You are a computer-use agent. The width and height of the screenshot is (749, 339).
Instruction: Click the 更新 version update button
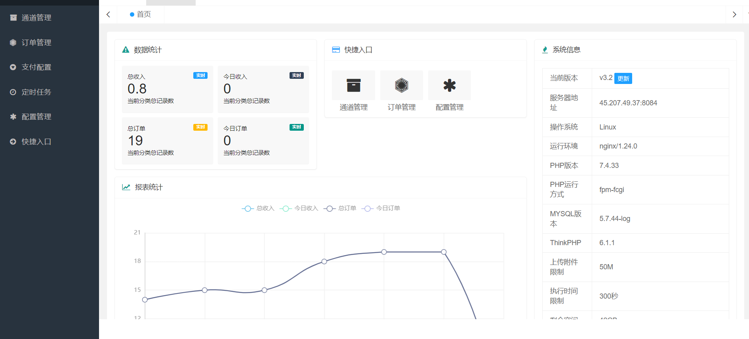click(x=623, y=78)
